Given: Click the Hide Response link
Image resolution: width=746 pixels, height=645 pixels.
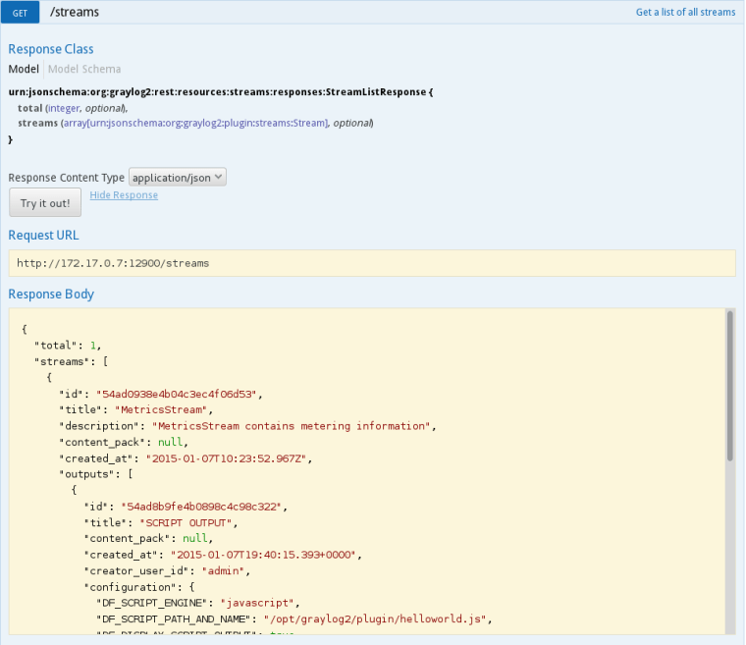Looking at the screenshot, I should click(x=124, y=195).
